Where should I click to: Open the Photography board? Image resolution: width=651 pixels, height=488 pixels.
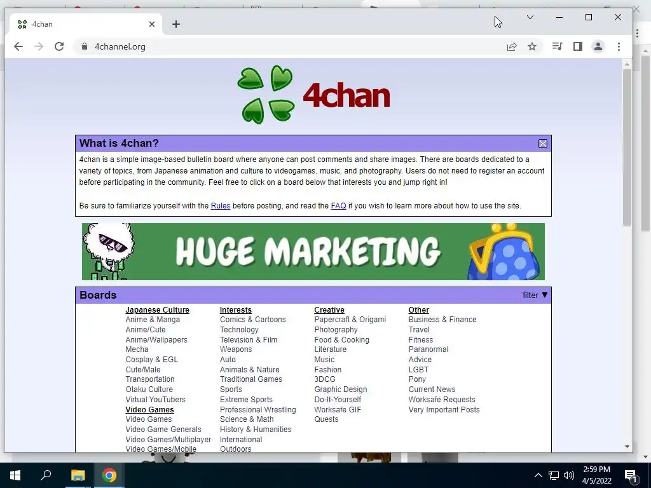pos(336,330)
